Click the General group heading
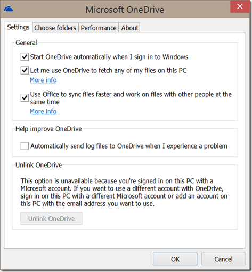Viewport: 252px width, 272px height. (x=26, y=43)
